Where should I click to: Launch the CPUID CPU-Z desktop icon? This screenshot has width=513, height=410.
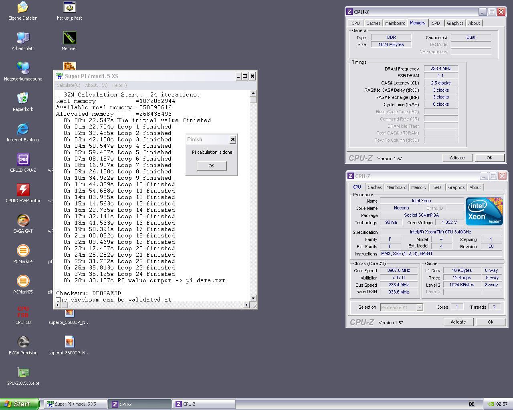point(23,159)
